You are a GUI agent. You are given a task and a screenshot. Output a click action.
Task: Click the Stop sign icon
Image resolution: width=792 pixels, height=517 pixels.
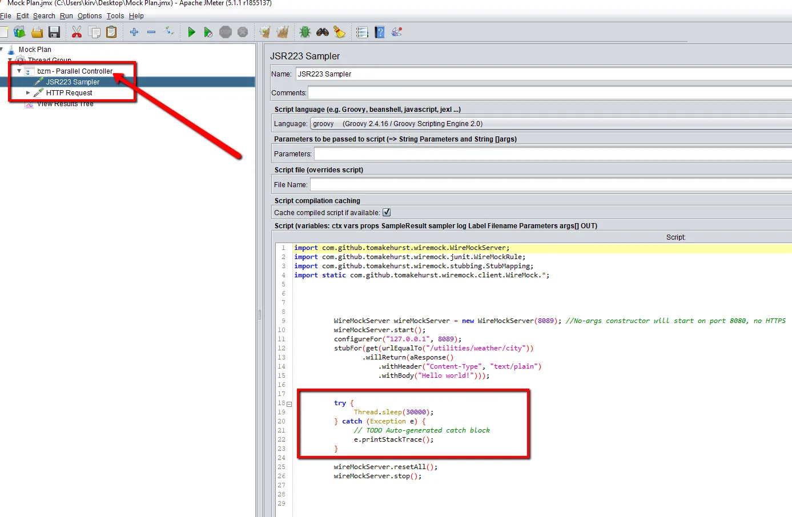pyautogui.click(x=226, y=32)
